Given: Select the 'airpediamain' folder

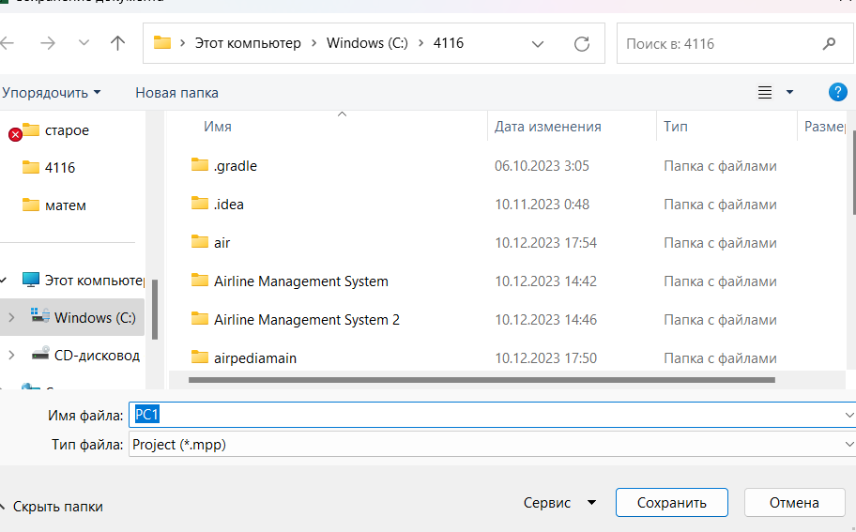Looking at the screenshot, I should point(255,358).
